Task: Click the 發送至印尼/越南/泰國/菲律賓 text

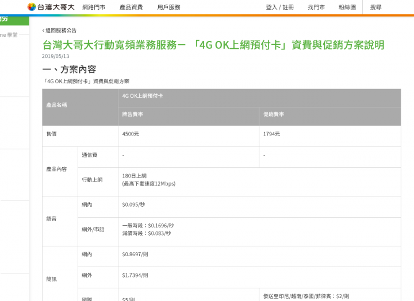Action: click(306, 296)
